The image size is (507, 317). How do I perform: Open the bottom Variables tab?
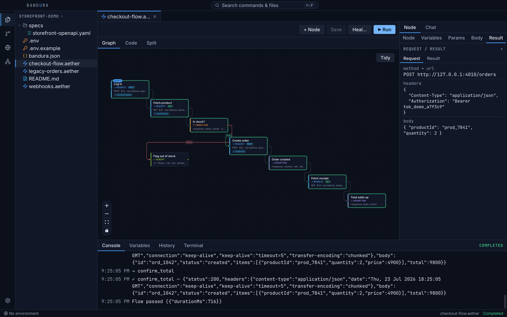click(x=139, y=246)
